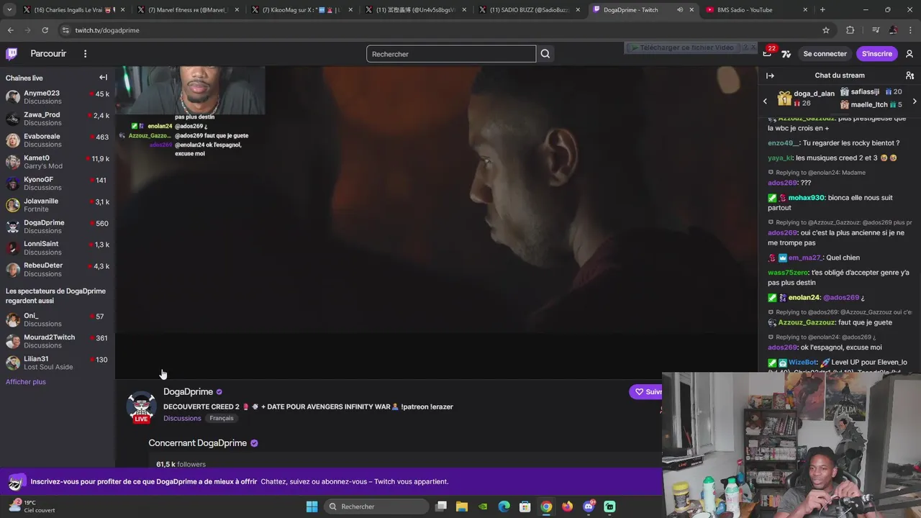Collapse the Chaînes live sidebar
921x518 pixels.
click(x=103, y=78)
